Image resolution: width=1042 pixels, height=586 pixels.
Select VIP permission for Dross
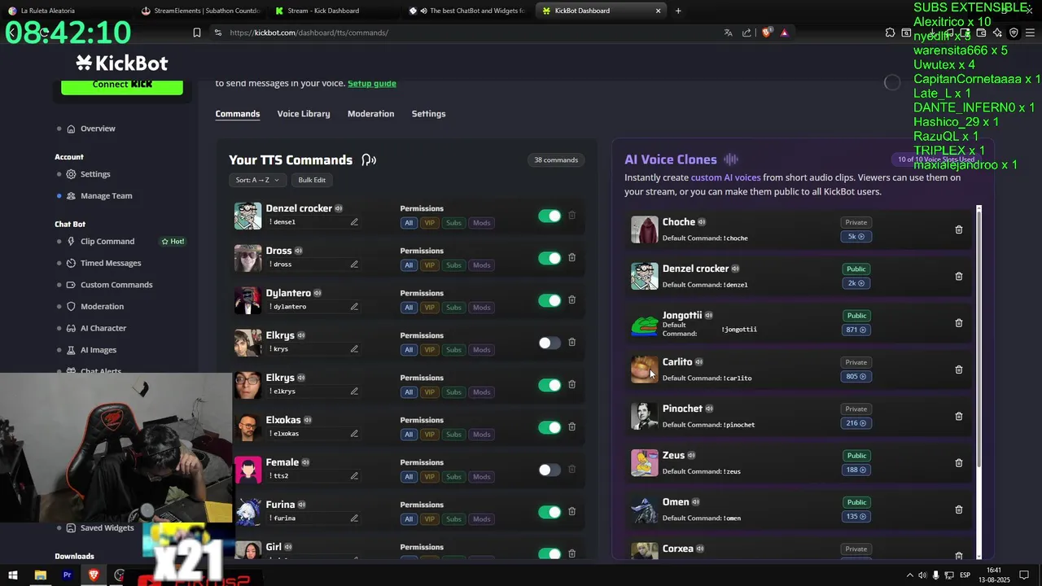(429, 265)
